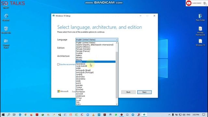Choose italiano language
Viewport: 208px width, 117px height.
[x=96, y=55]
